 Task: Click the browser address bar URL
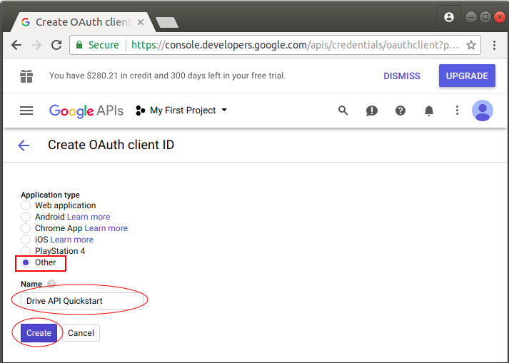(295, 45)
